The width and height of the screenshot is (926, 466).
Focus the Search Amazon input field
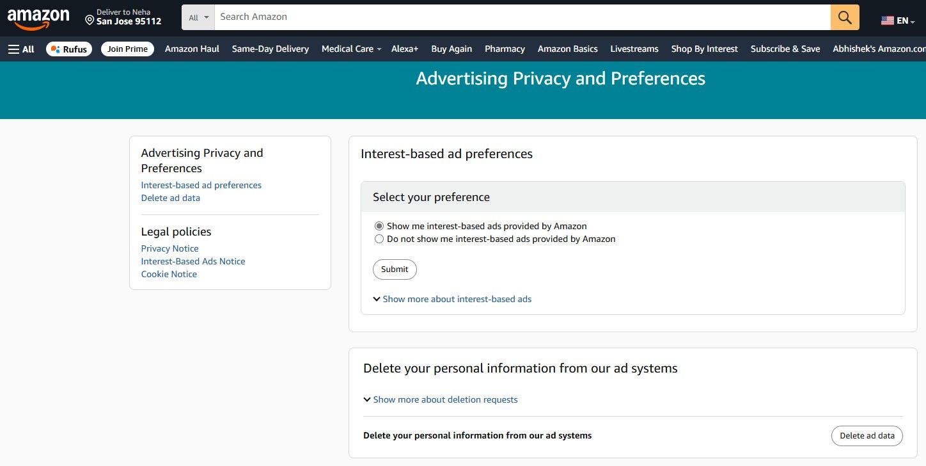522,17
